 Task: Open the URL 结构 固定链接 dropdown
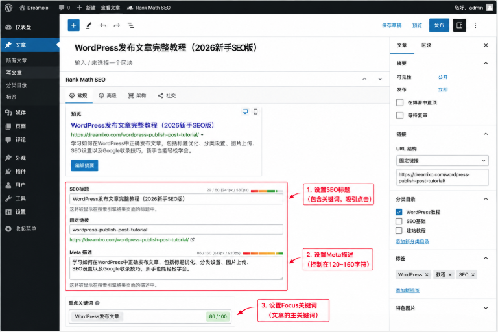[442, 161]
